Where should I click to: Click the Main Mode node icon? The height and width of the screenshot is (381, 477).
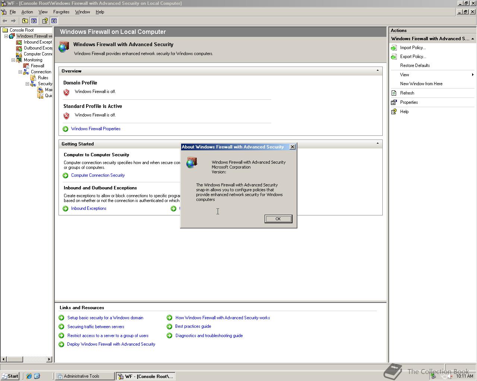tap(40, 90)
